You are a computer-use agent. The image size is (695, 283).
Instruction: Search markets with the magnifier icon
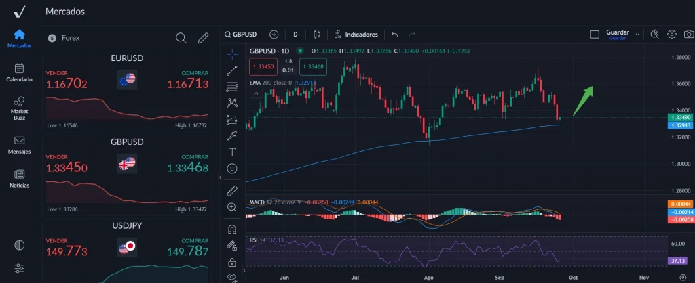pos(181,38)
